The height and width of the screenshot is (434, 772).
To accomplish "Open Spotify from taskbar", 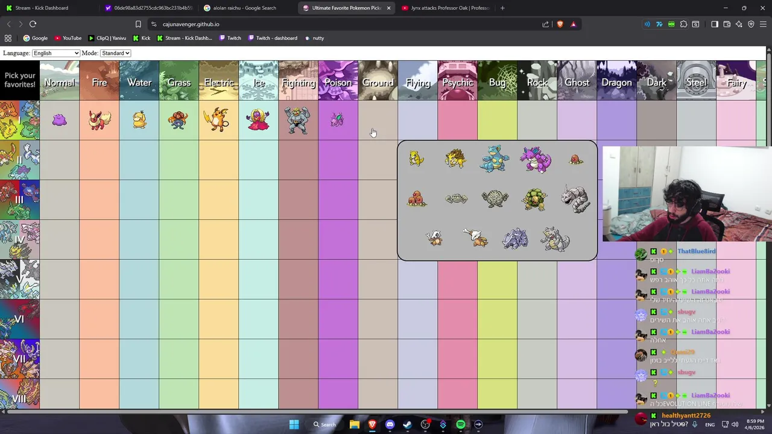I will [x=461, y=424].
